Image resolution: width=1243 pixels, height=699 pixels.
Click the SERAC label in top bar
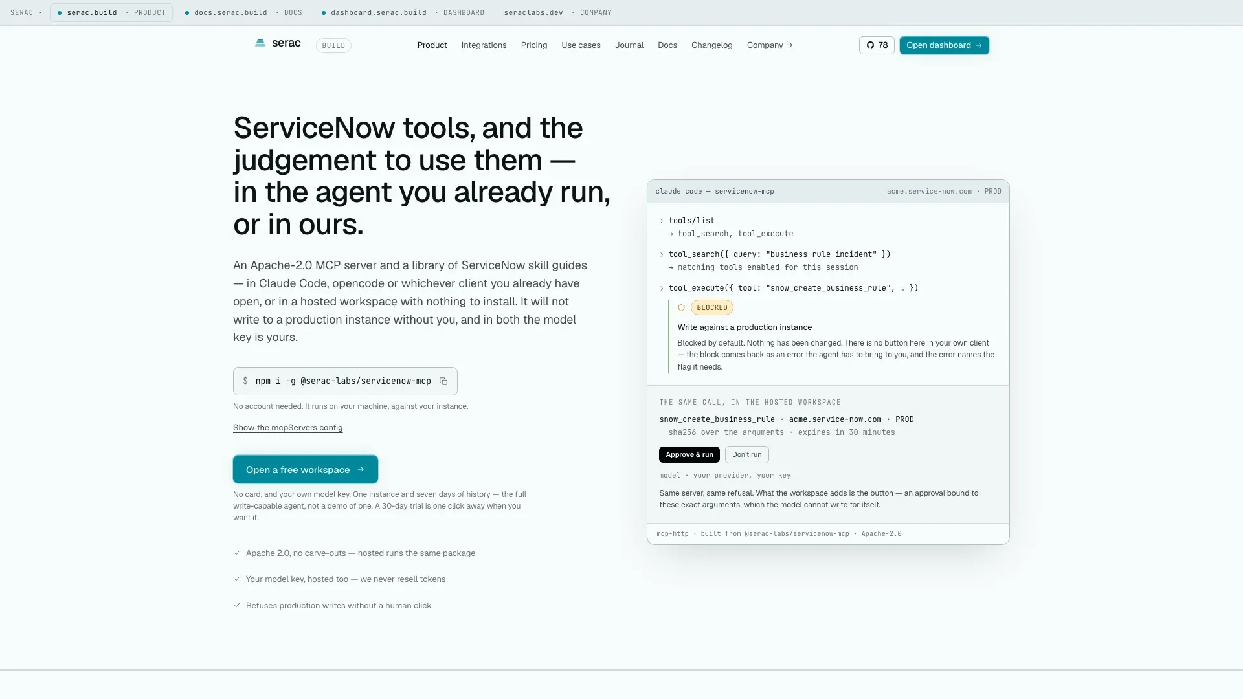(x=21, y=12)
